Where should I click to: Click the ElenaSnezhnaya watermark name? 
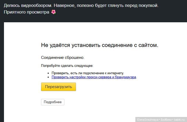click(x=148, y=120)
